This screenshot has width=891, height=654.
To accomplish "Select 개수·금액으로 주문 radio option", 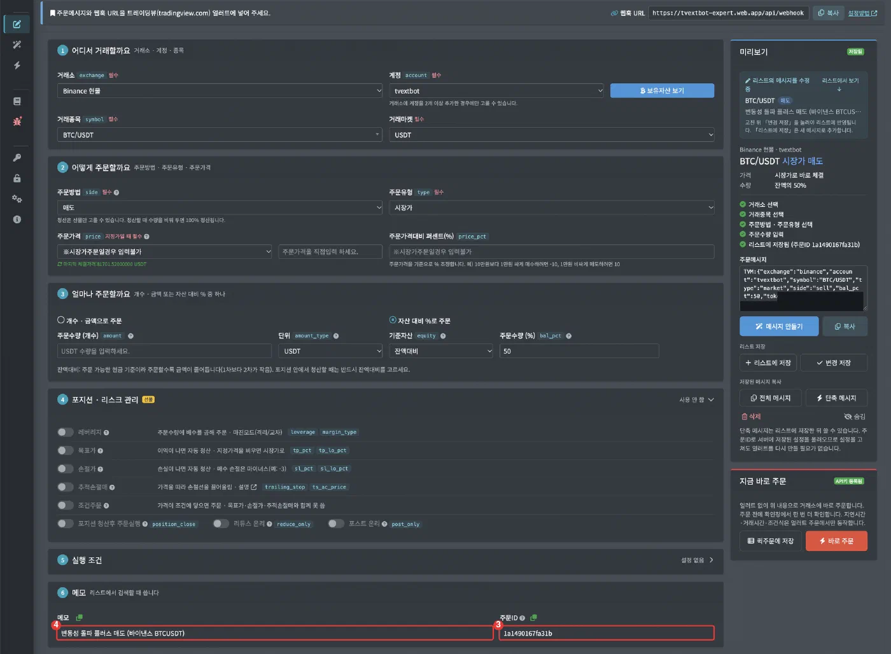I will pos(61,320).
